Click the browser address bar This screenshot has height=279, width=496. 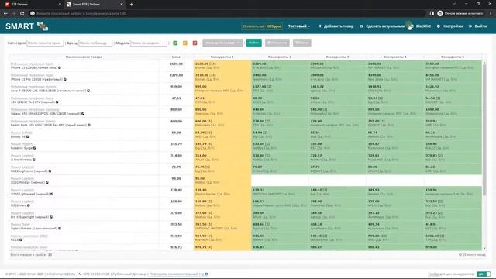[228, 14]
